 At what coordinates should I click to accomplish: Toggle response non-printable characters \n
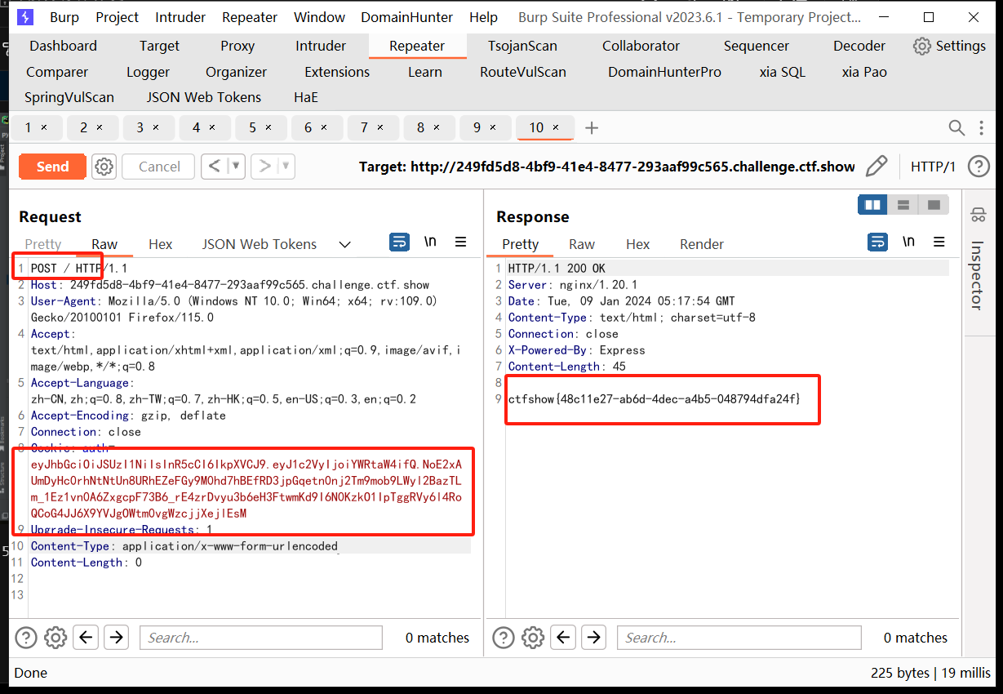(908, 242)
